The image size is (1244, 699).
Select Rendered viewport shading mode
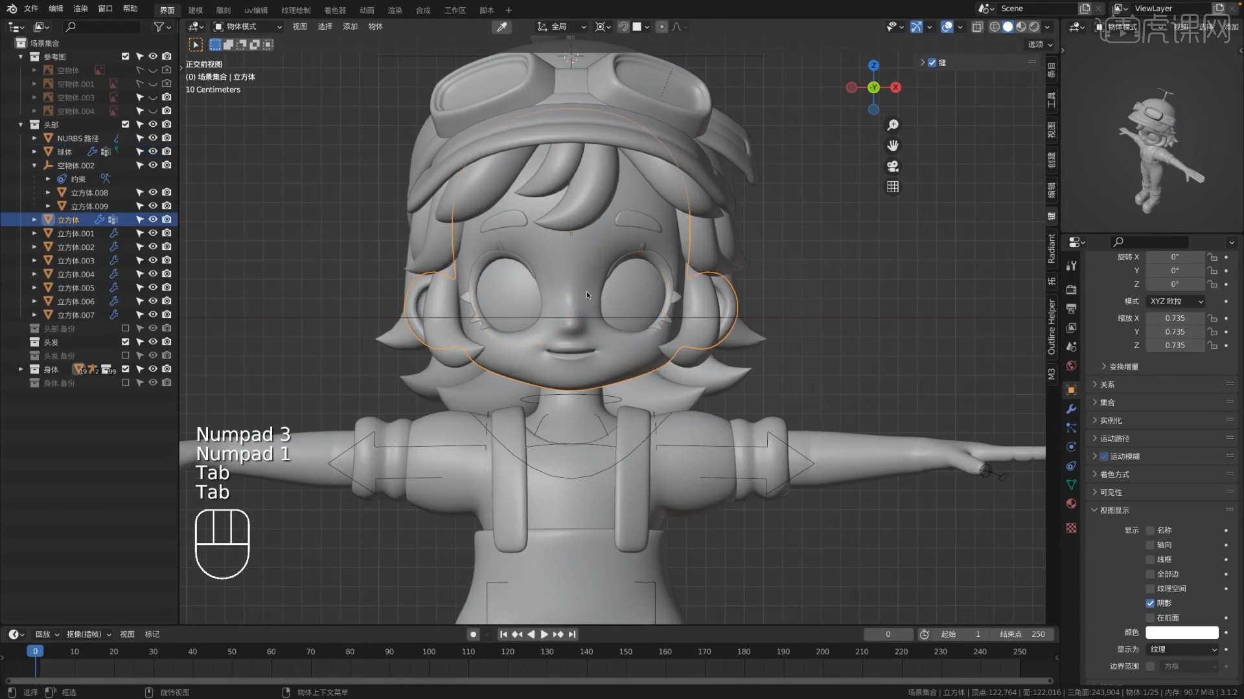pyautogui.click(x=1035, y=27)
